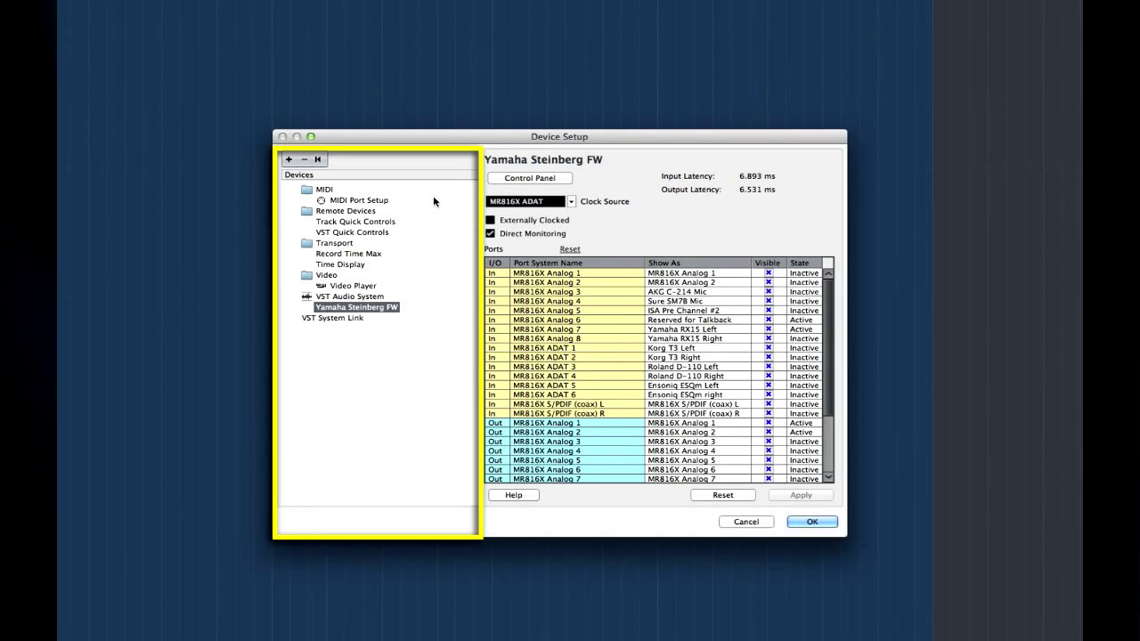
Task: Open the Control Panel
Action: click(x=529, y=177)
